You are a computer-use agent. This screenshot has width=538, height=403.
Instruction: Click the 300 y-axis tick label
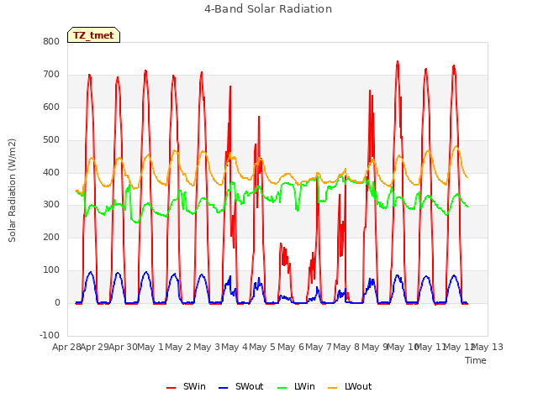click(51, 205)
